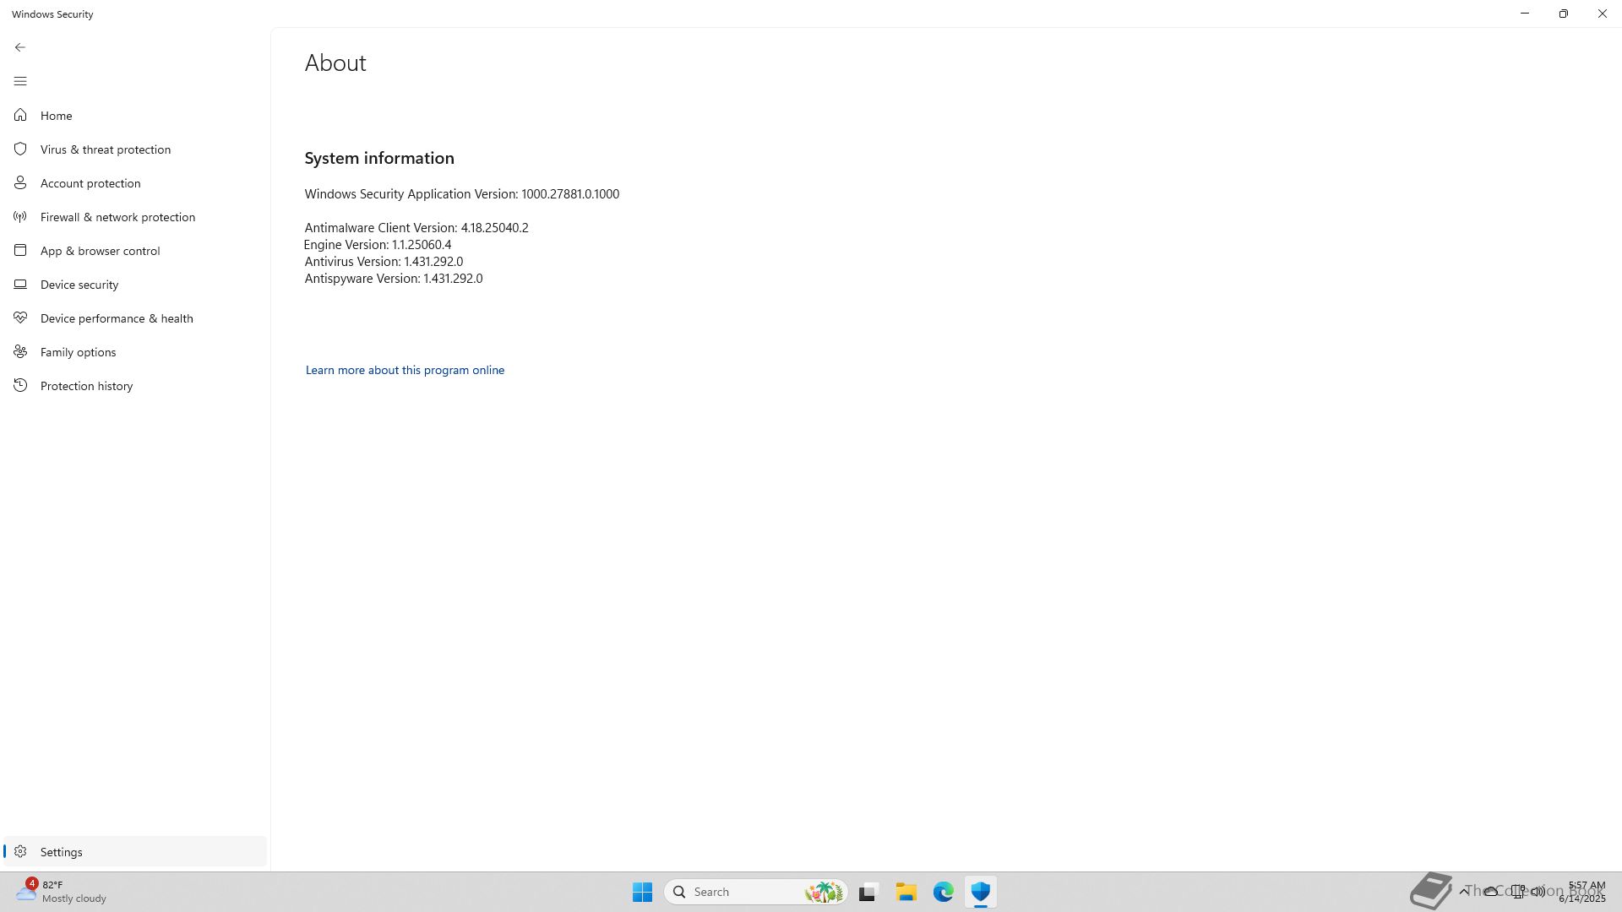Click the Account protection person icon
Screen dimensions: 1622x912
pos(20,182)
